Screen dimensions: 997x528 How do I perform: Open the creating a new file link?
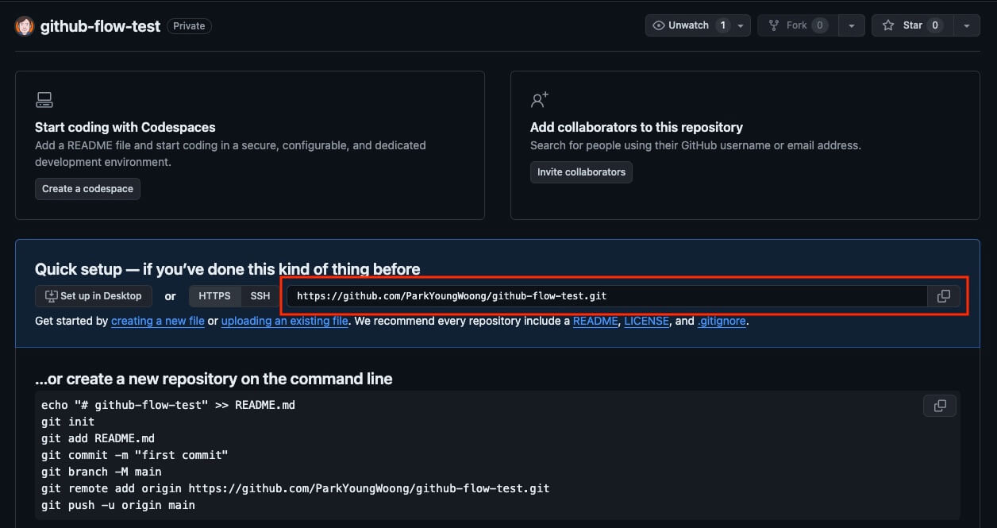point(157,321)
